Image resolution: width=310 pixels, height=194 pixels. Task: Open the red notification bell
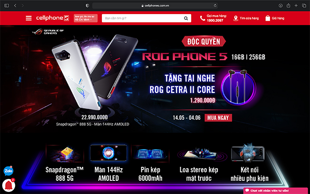tap(8, 186)
